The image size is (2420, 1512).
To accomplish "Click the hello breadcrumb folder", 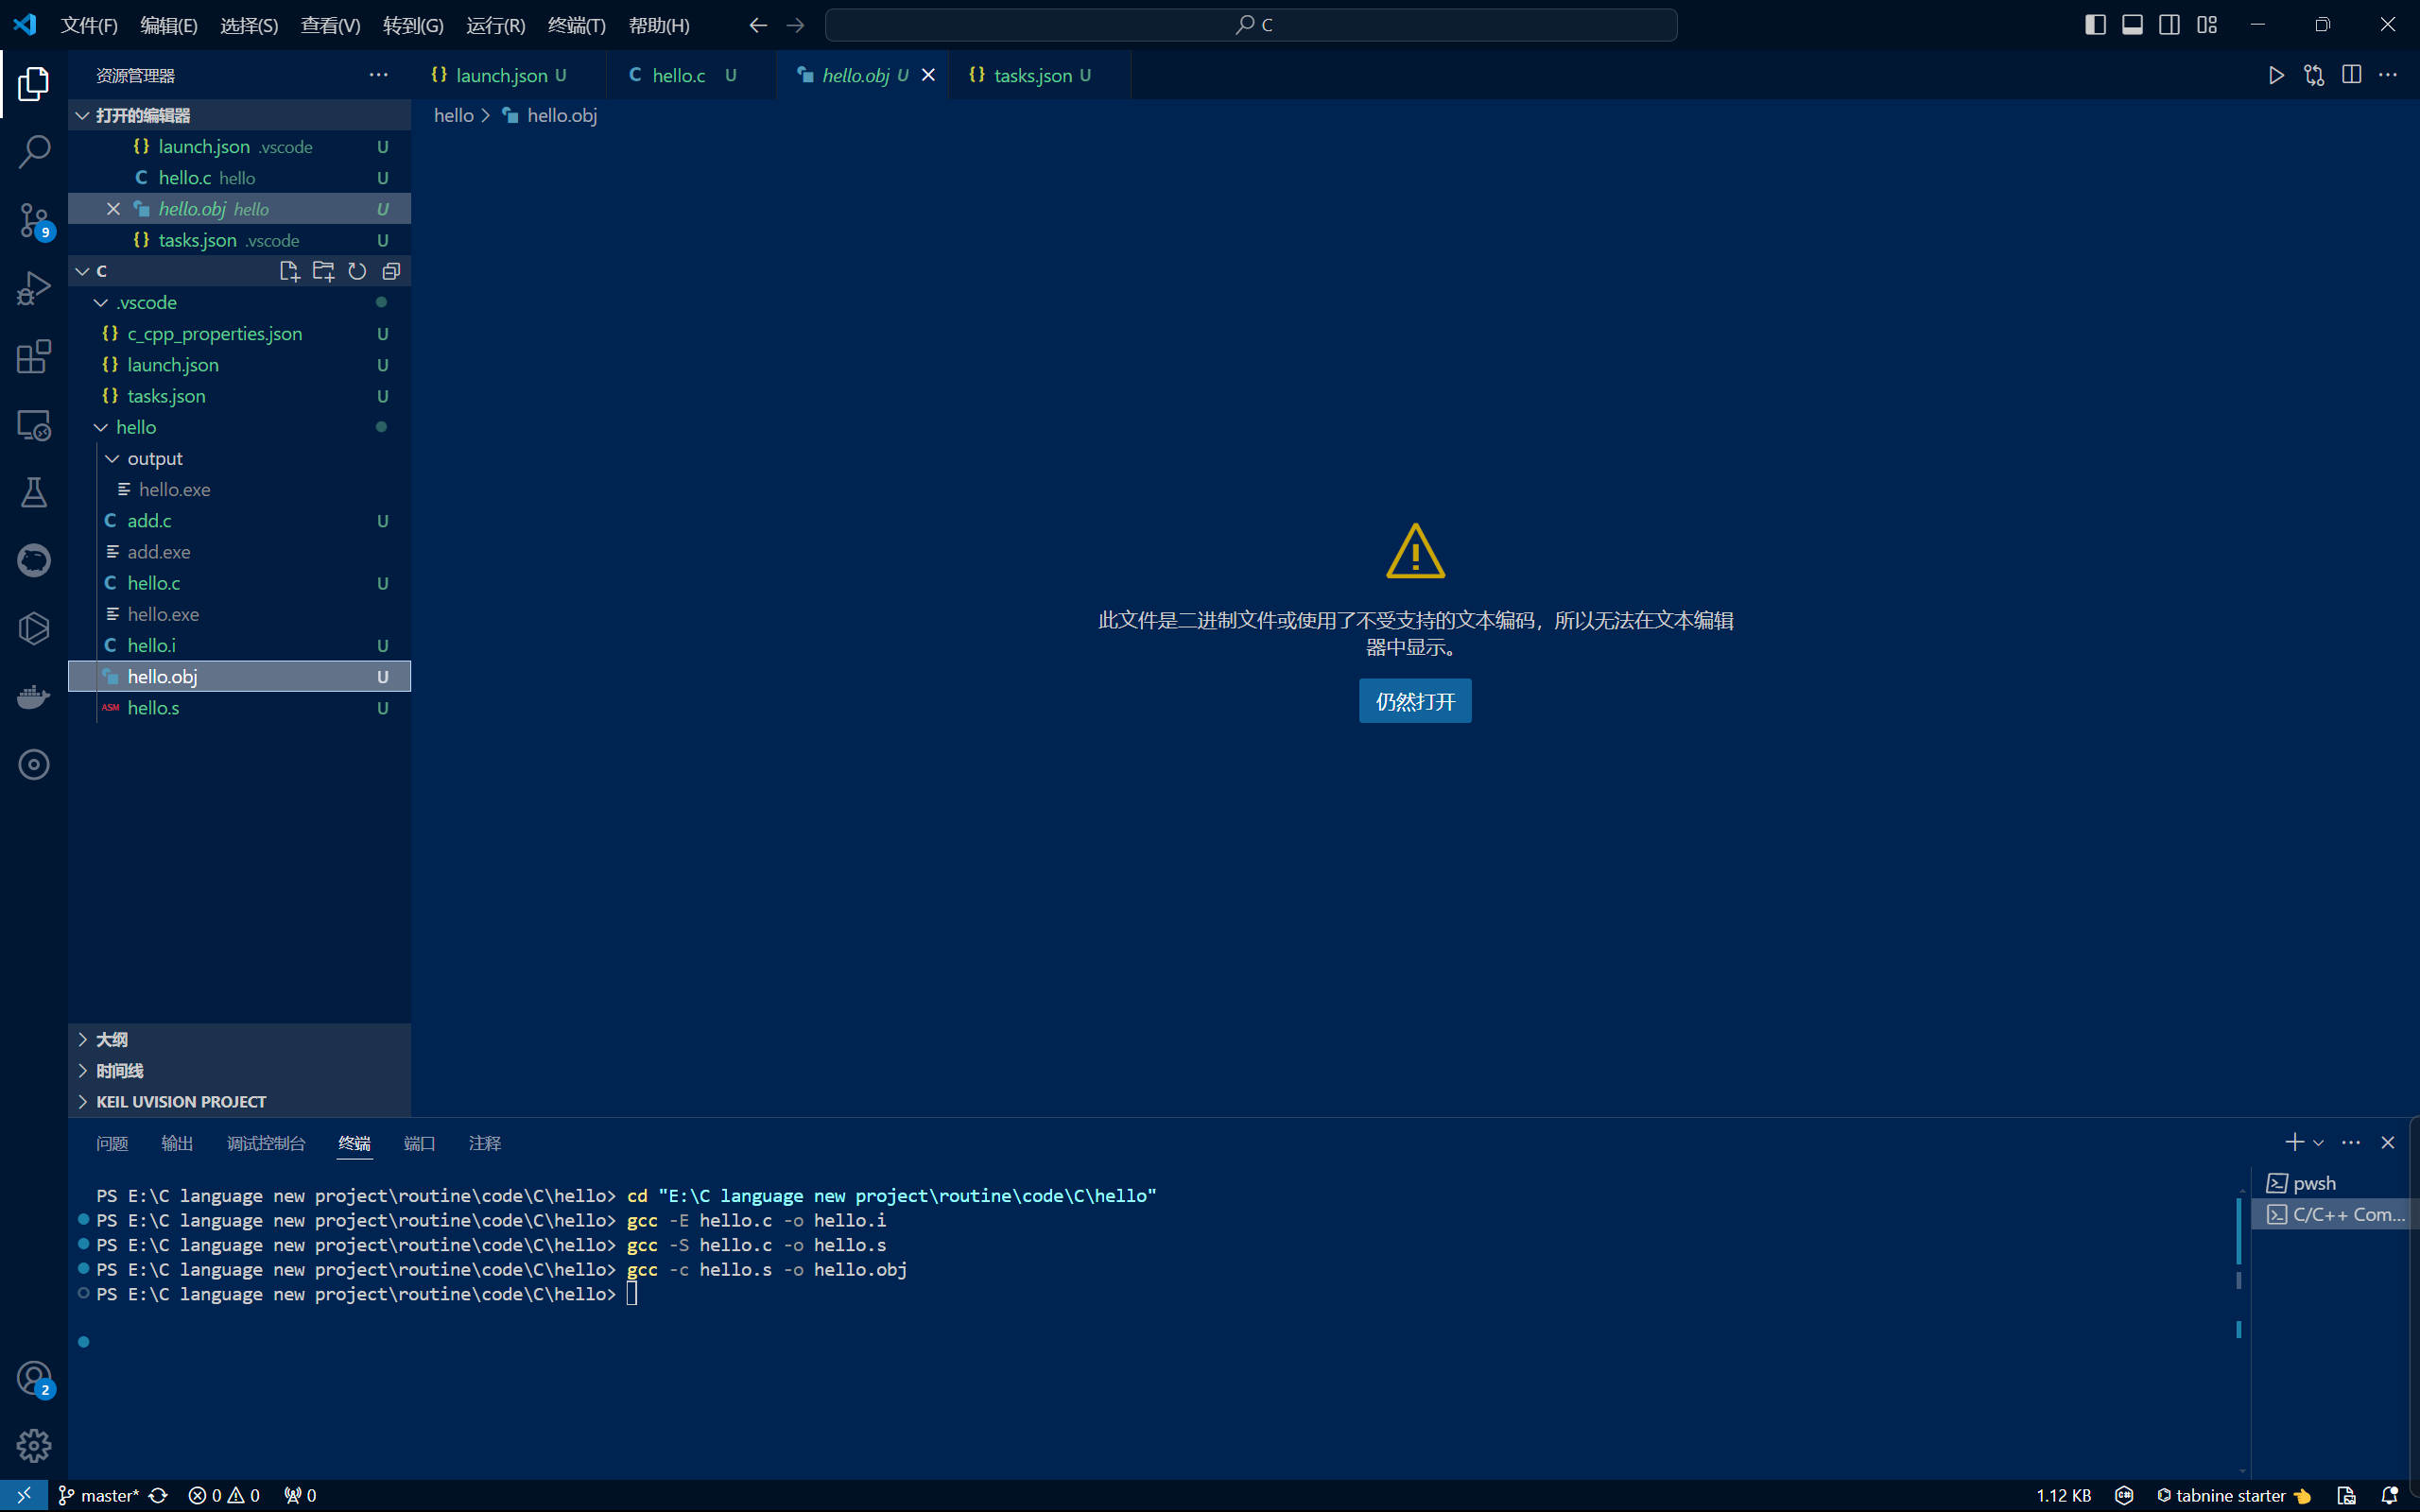I will (453, 115).
